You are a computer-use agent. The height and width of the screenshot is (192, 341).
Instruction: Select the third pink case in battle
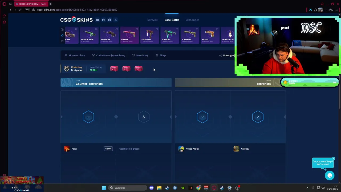(139, 69)
